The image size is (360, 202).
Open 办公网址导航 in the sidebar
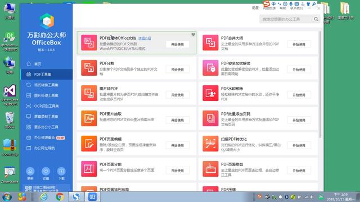[46, 148]
